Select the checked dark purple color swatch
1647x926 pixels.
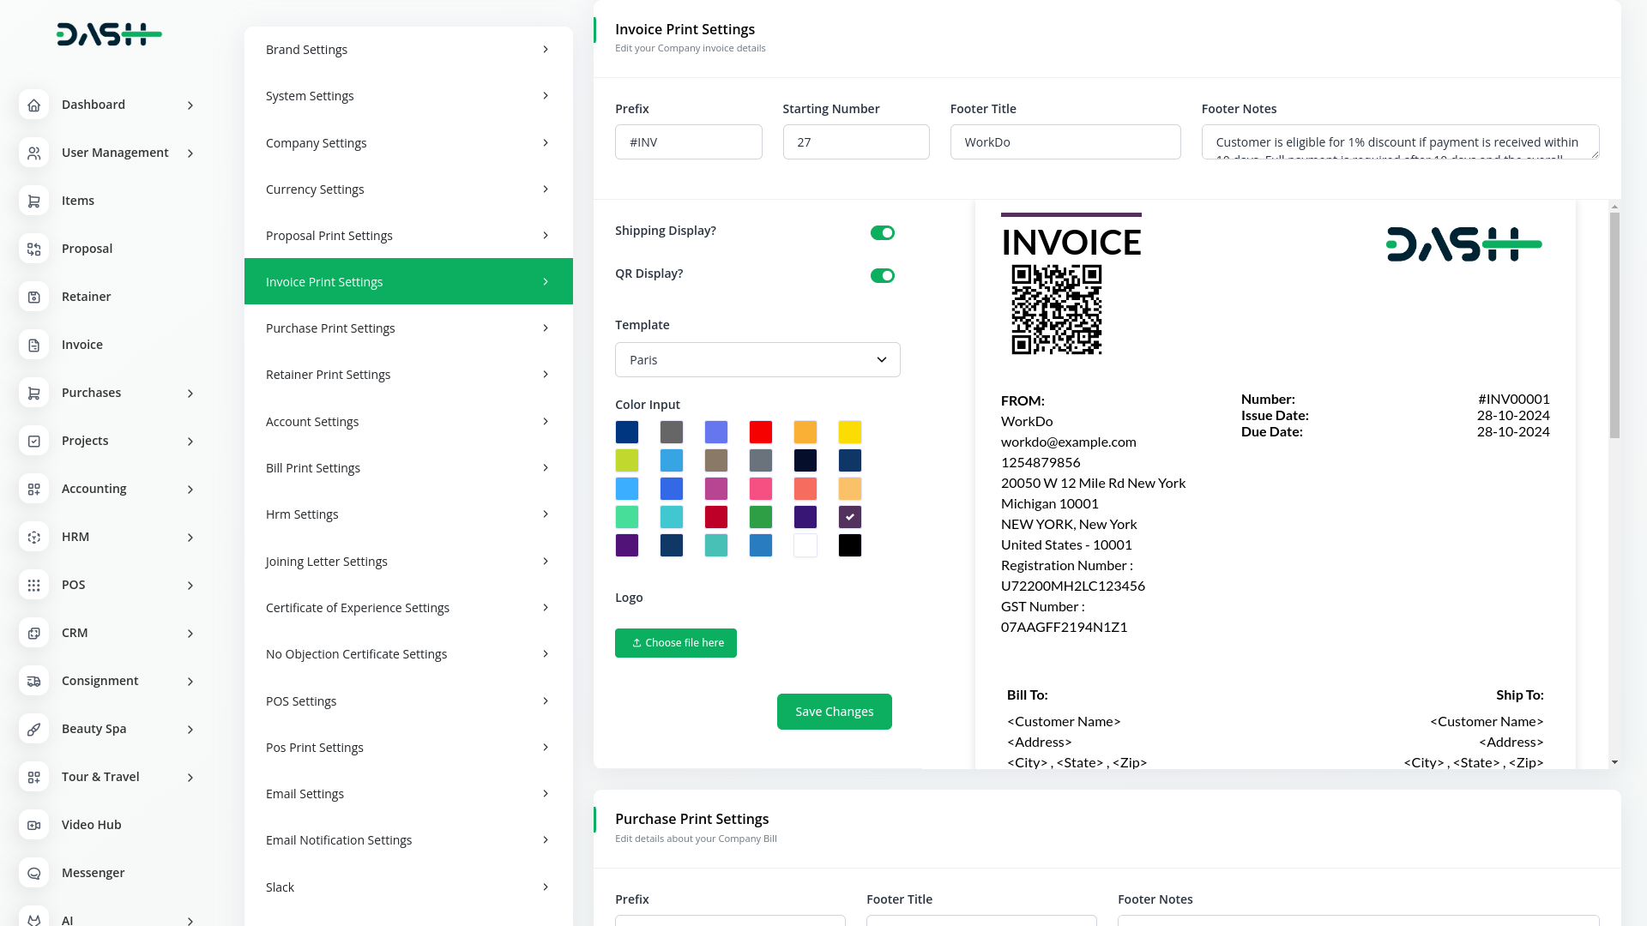click(849, 517)
